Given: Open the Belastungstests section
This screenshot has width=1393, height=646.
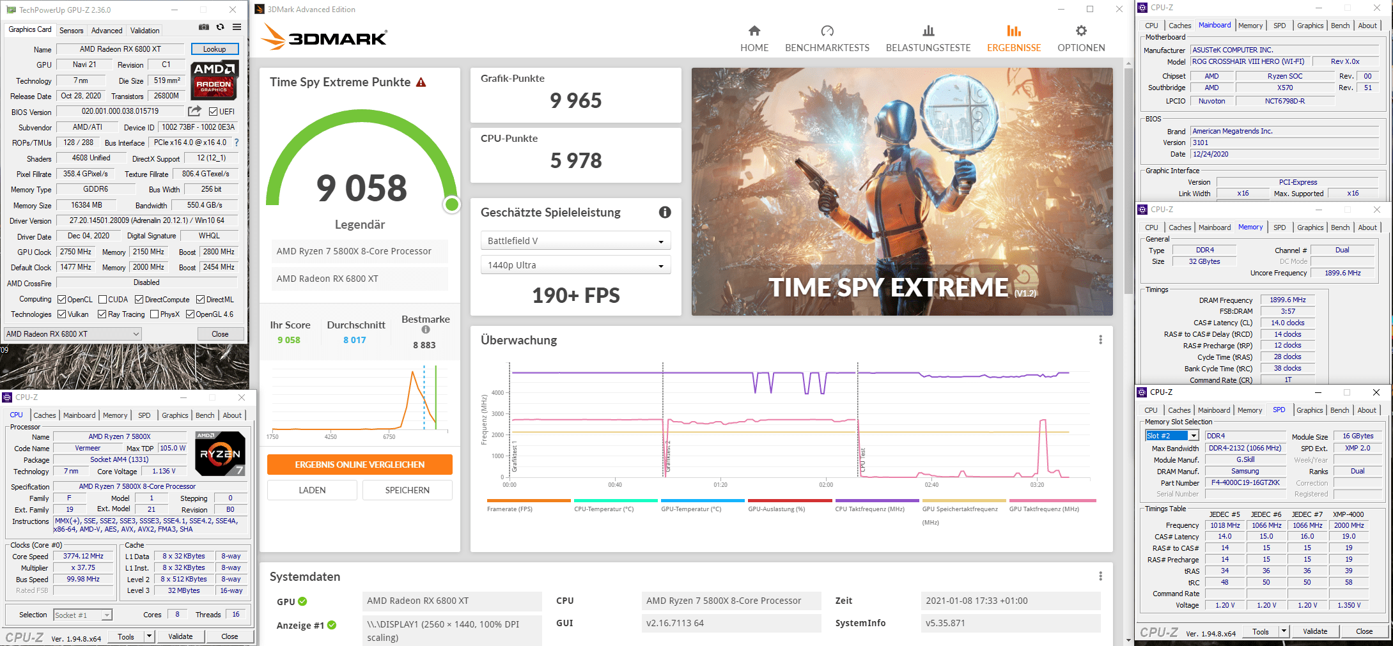Looking at the screenshot, I should coord(928,38).
